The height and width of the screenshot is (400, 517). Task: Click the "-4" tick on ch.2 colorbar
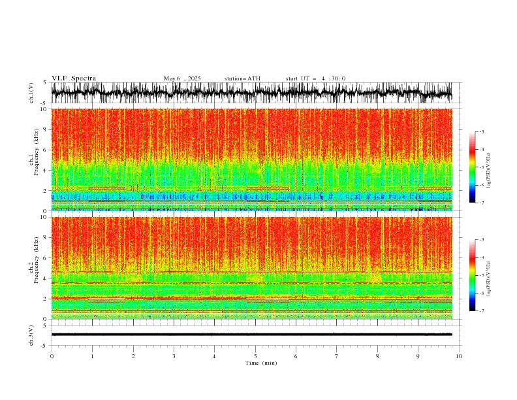click(x=482, y=258)
